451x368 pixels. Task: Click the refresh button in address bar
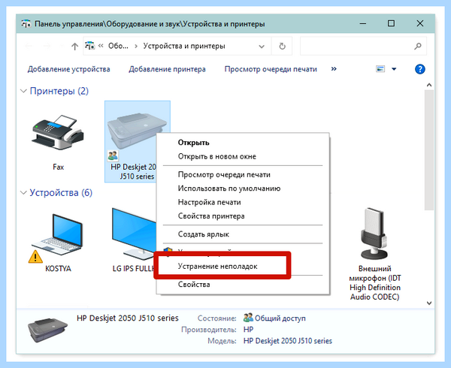pyautogui.click(x=282, y=46)
